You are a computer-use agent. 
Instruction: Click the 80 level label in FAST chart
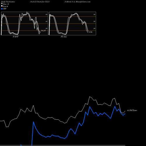tap(46, 14)
